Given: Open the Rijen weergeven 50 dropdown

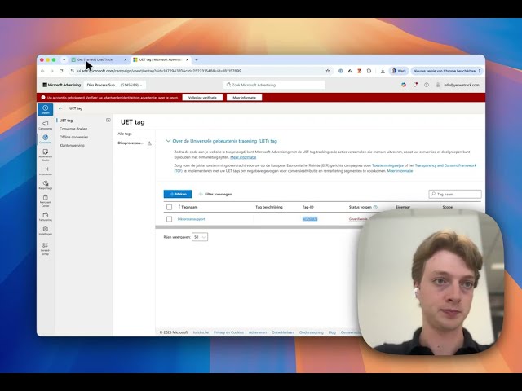Looking at the screenshot, I should pos(200,237).
